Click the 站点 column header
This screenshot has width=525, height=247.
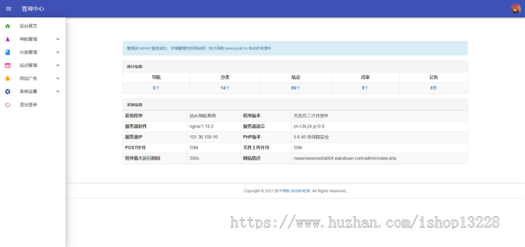pos(296,77)
